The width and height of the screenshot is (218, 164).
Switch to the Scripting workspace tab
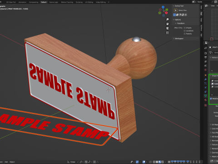[x=79, y=2]
